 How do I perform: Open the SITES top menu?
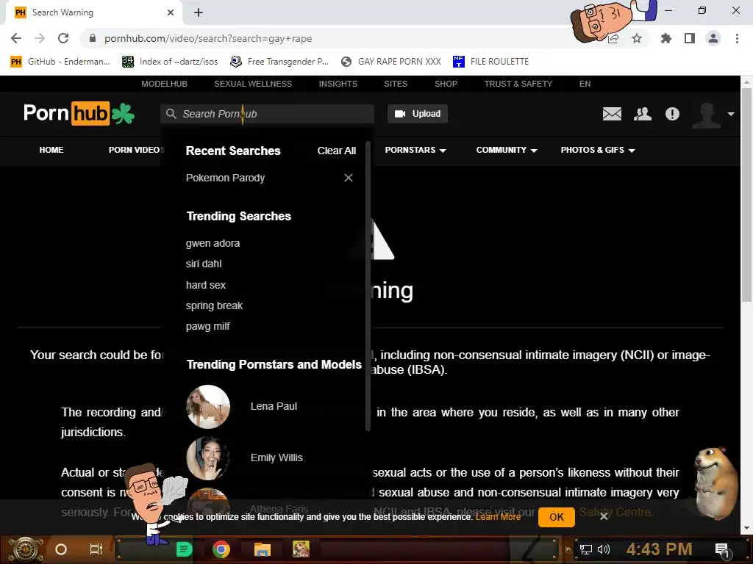tap(396, 84)
